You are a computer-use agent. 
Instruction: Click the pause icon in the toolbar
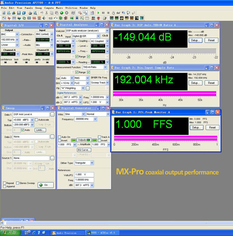click(x=103, y=13)
